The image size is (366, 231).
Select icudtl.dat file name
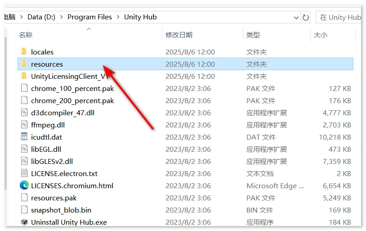click(46, 137)
